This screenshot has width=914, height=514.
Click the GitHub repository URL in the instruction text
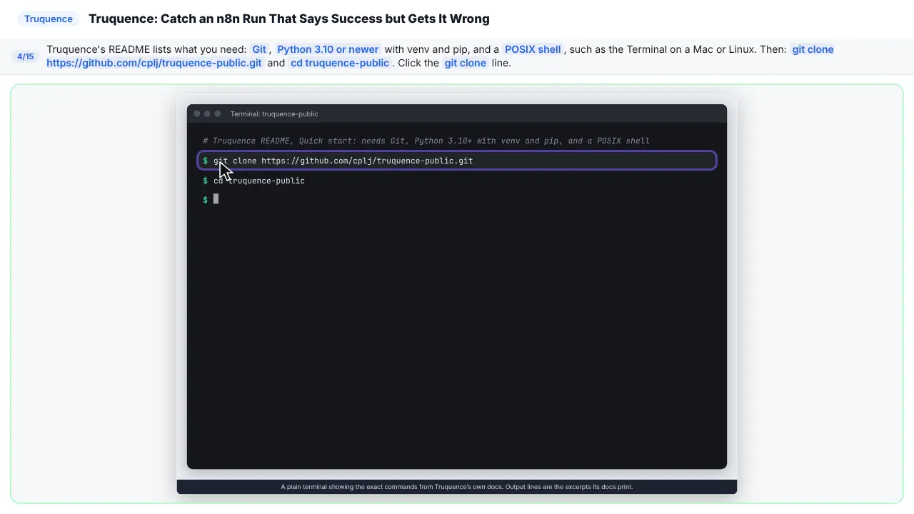(154, 63)
